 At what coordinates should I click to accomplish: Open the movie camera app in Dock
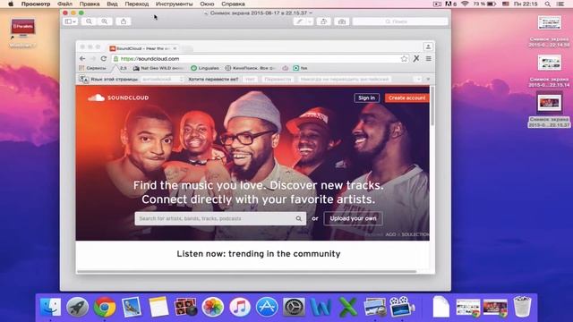tap(402, 306)
